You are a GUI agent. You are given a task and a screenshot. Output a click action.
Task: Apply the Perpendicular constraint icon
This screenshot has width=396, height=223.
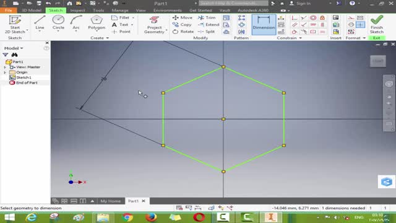click(304, 25)
